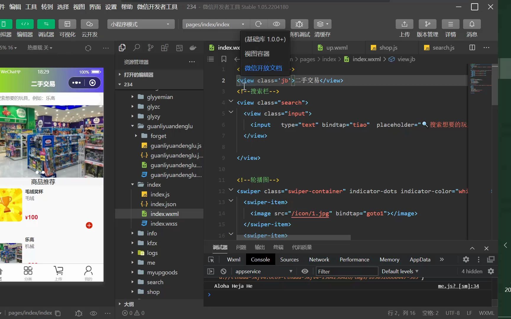The width and height of the screenshot is (511, 319).
Task: Click the simulator refresh icon
Action: point(88,48)
